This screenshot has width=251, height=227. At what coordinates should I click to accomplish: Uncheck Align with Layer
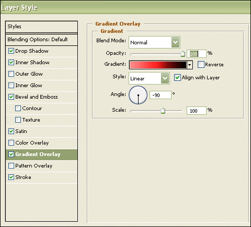pos(177,77)
